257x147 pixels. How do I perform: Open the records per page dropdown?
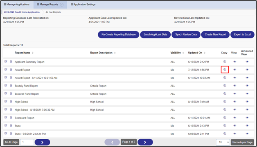click(223, 142)
